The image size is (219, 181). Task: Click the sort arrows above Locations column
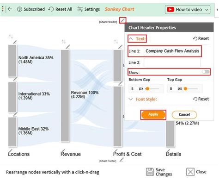[x=11, y=37]
